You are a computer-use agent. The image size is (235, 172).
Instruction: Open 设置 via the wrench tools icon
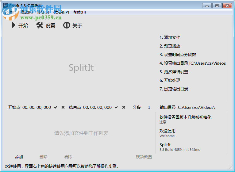pos(40,25)
